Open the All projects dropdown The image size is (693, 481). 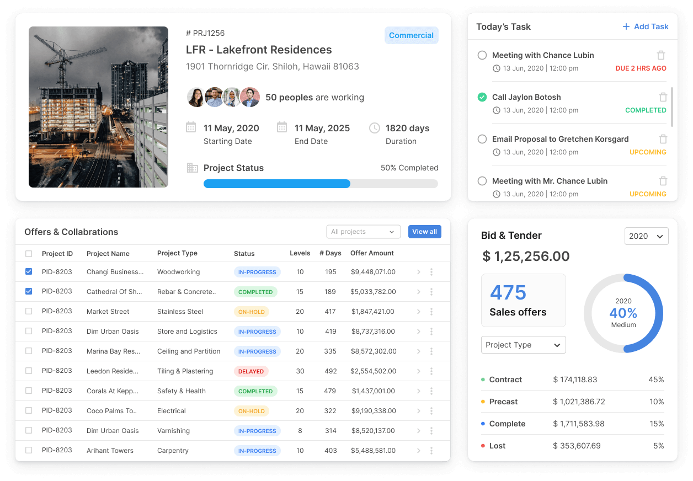363,232
